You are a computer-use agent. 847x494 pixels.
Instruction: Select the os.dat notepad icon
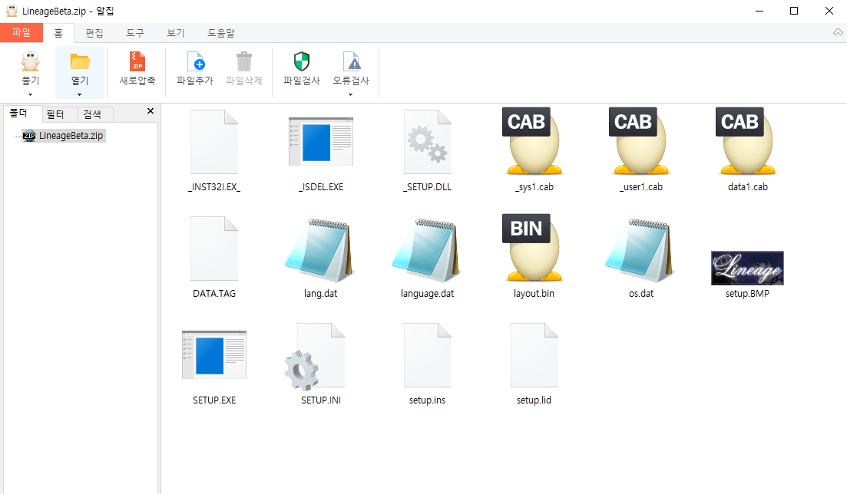640,250
